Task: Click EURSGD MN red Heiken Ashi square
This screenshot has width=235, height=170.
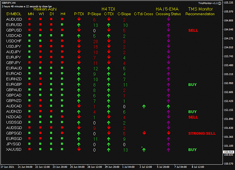Action: click(x=29, y=138)
